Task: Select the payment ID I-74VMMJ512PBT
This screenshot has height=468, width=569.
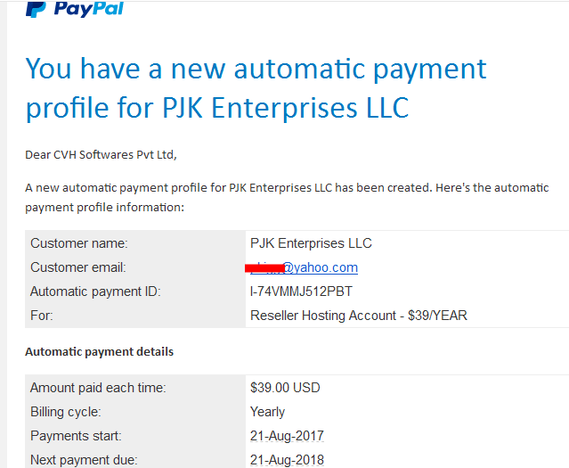Action: point(303,291)
